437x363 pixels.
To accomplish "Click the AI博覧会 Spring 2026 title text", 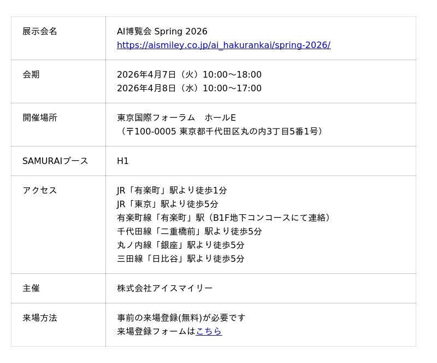I will point(162,32).
